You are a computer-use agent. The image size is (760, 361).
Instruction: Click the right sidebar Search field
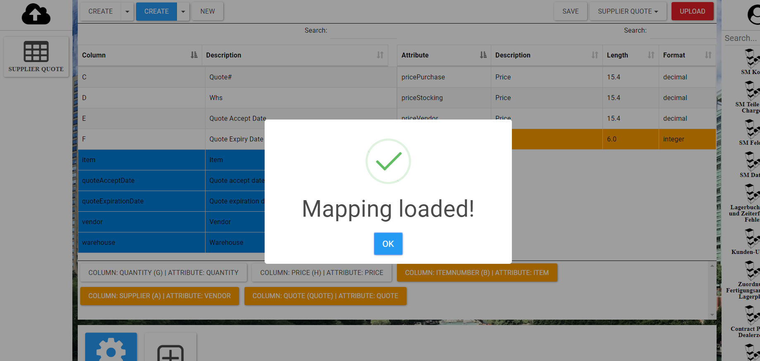click(741, 38)
